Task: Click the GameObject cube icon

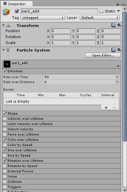Action: point(6,12)
